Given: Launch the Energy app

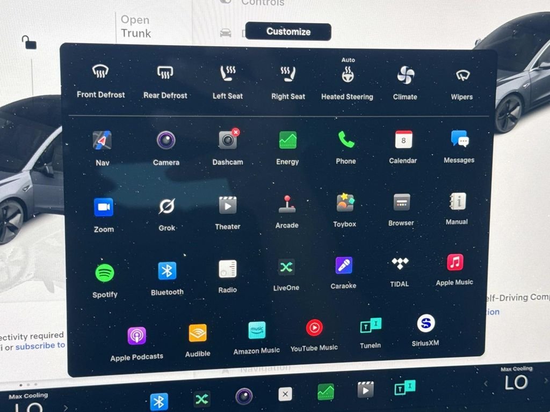Looking at the screenshot, I should 288,147.
